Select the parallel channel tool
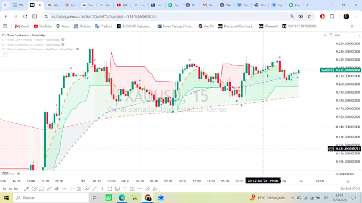Screen dimensions: 362x203 click(x=147, y=189)
